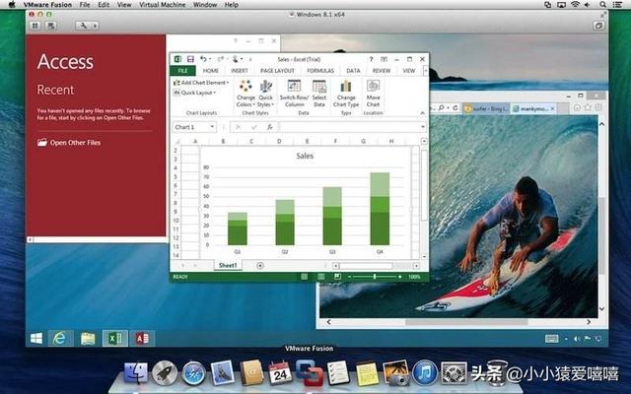Viewport: 631px width, 394px height.
Task: Click the refresh icon in Internet Explorer
Action: click(x=456, y=108)
